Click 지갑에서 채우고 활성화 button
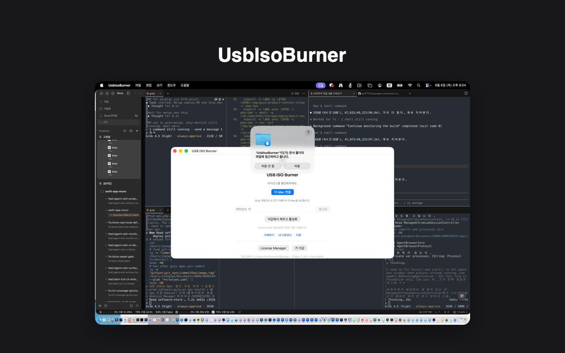Screen dimensions: 565x353 282,219
